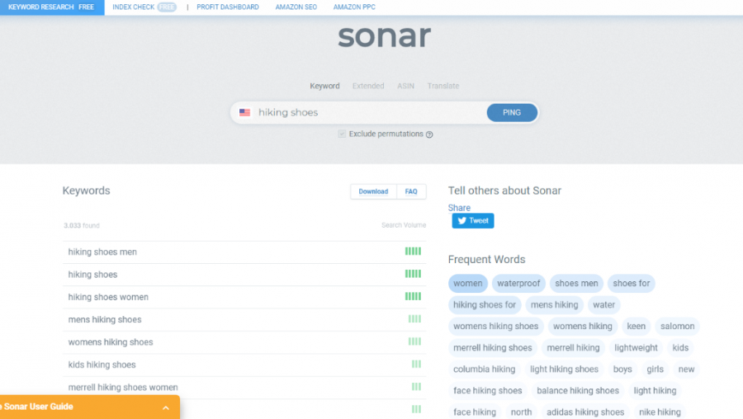743x419 pixels.
Task: Click the 'girls' frequent word tag
Action: pos(655,369)
